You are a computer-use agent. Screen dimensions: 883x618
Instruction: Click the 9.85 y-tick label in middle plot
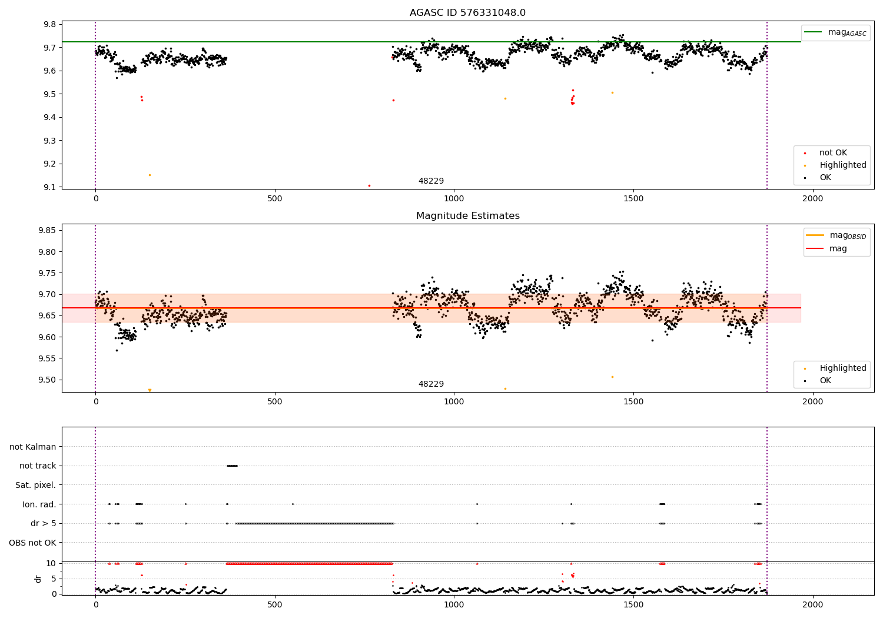point(47,230)
